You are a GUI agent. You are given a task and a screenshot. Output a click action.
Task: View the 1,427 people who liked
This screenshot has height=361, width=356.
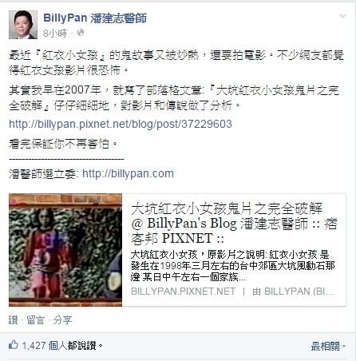pyautogui.click(x=62, y=346)
